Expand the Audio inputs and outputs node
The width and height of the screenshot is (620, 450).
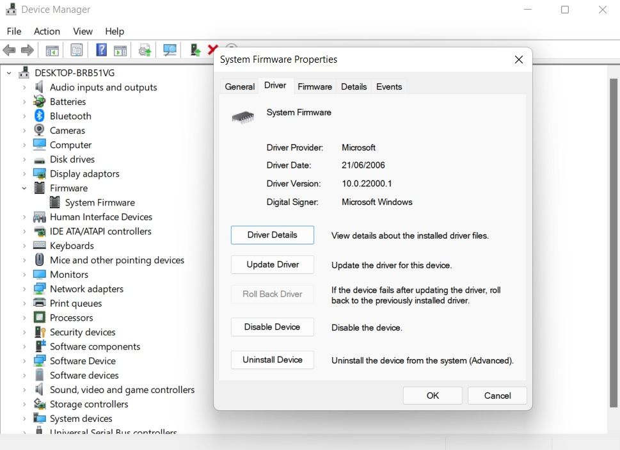[24, 87]
